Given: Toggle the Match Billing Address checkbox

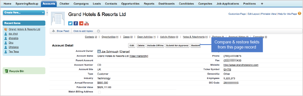Looking at the screenshot, I should pyautogui.click(x=99, y=92).
